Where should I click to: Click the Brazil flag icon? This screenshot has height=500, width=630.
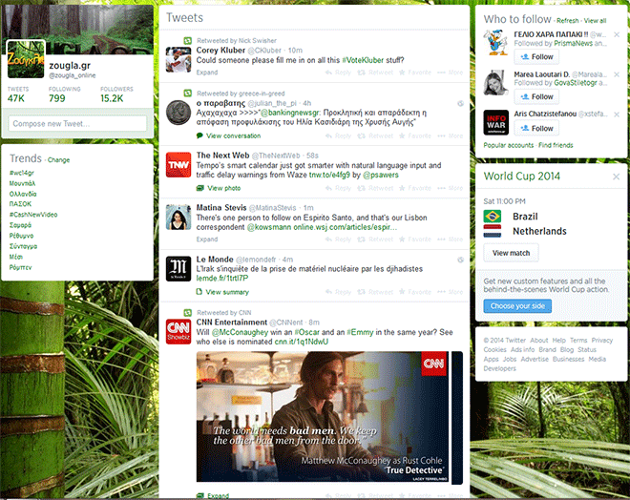(493, 217)
